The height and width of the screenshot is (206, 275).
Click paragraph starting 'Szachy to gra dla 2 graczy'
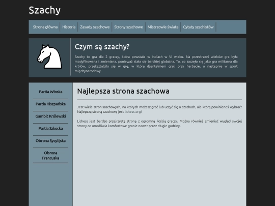click(156, 64)
